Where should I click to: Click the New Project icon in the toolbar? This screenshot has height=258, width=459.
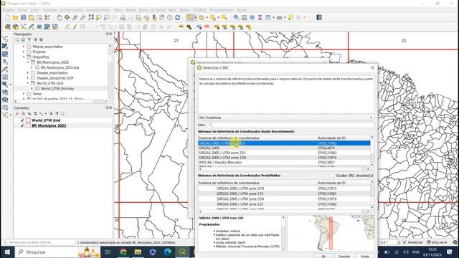pyautogui.click(x=8, y=17)
